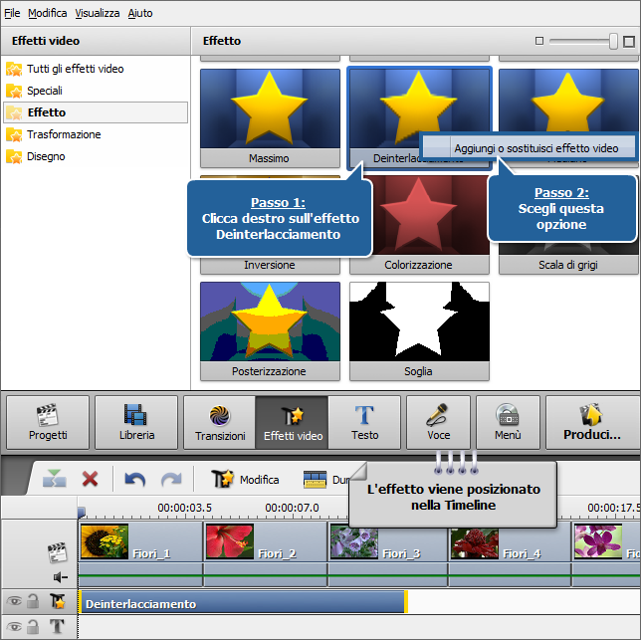This screenshot has width=641, height=640.
Task: Click the Produci button
Action: pyautogui.click(x=591, y=422)
